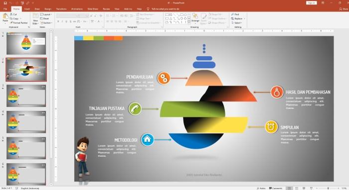This screenshot has width=349, height=190.
Task: Click the blue home icon beside METODOLOGI
Action: (x=148, y=139)
